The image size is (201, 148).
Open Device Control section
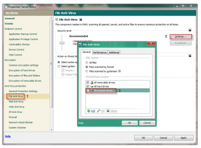pyautogui.click(x=16, y=49)
